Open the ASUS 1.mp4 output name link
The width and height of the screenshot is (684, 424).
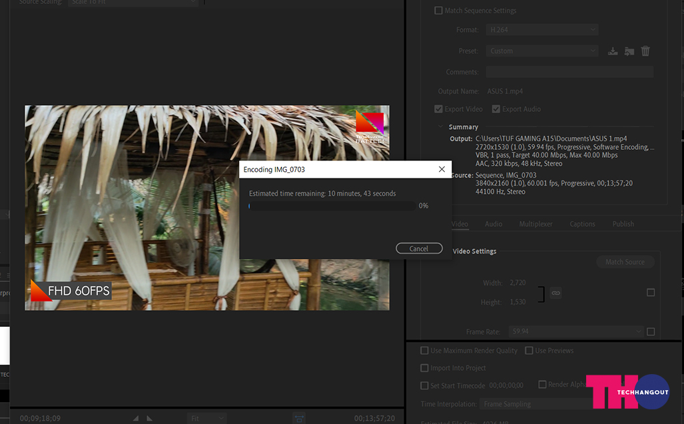[505, 91]
